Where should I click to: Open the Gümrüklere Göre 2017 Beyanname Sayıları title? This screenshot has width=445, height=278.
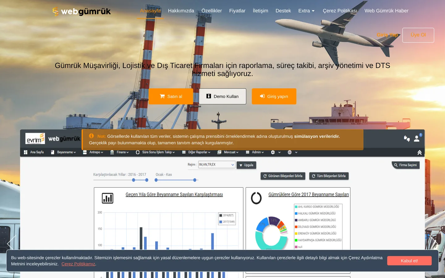(308, 195)
